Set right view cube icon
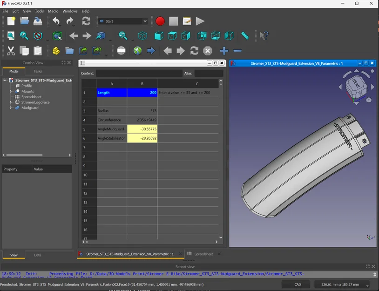This screenshot has height=291, width=379. (x=186, y=36)
